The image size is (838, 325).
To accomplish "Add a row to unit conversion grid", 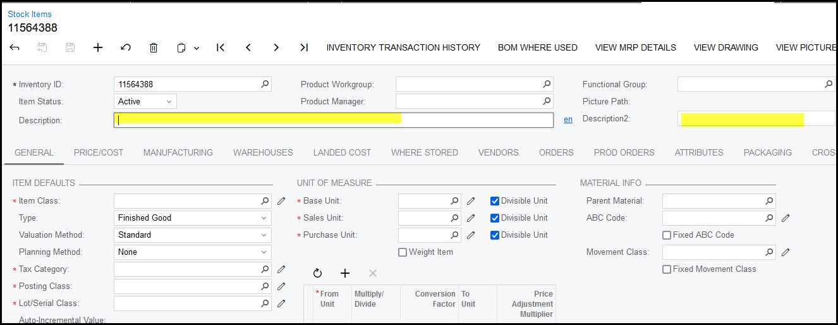I will click(345, 273).
